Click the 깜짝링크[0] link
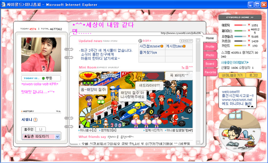The width and height of the screenshot is (268, 163). (108, 130)
